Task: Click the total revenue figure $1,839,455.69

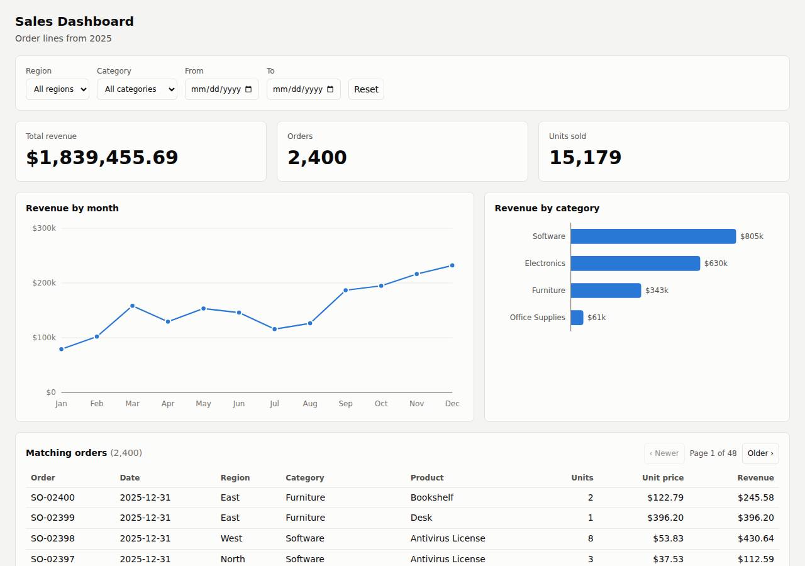Action: click(102, 157)
